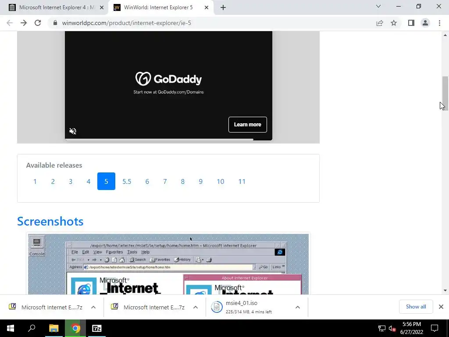Open release 4 of Internet Explorer
Image resolution: width=449 pixels, height=337 pixels.
[89, 181]
